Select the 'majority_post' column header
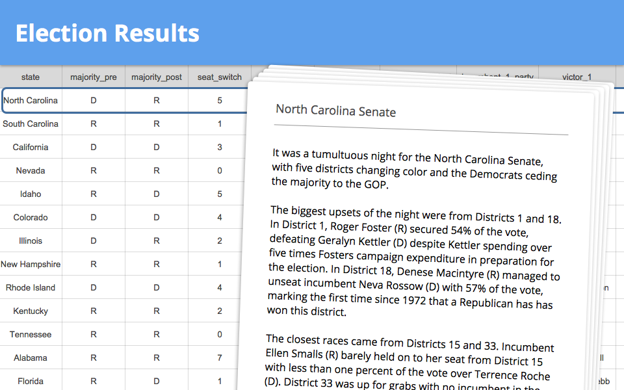The width and height of the screenshot is (624, 390). click(x=157, y=77)
